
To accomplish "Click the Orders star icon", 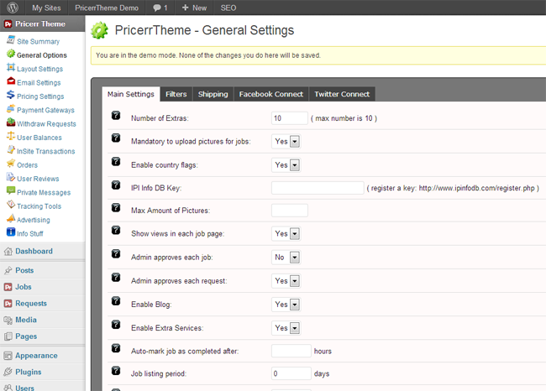I will (11, 163).
